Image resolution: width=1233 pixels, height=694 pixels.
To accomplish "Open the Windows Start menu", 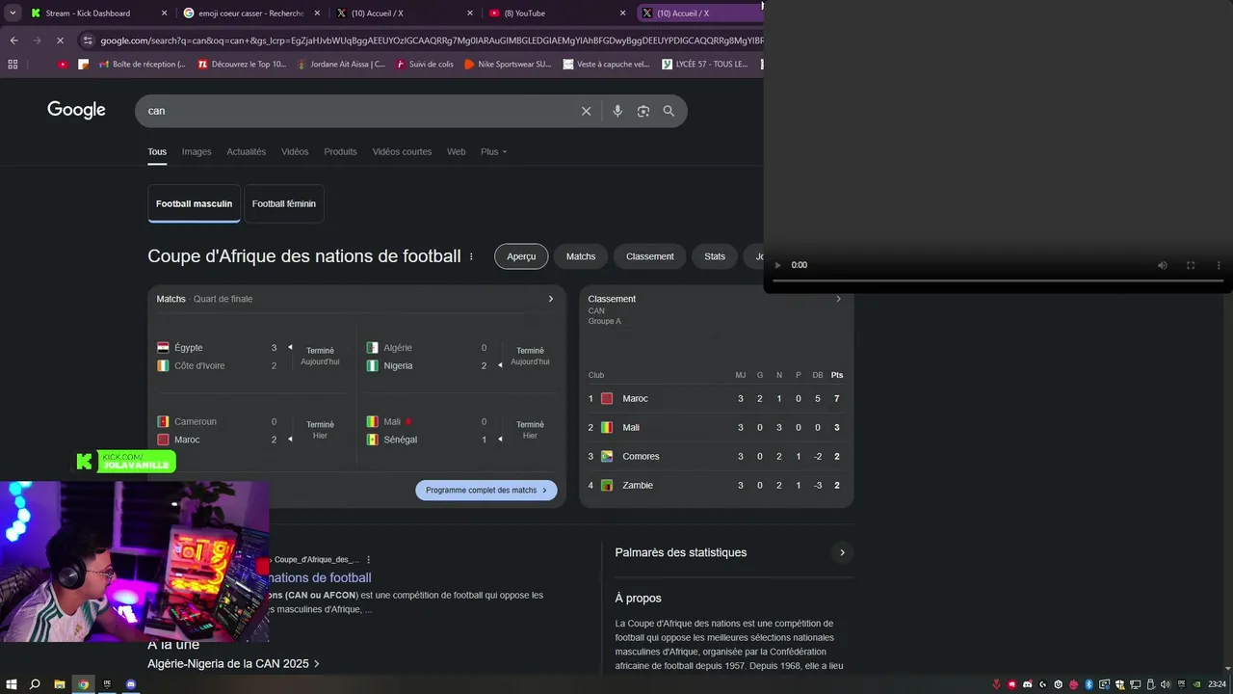I will [11, 684].
